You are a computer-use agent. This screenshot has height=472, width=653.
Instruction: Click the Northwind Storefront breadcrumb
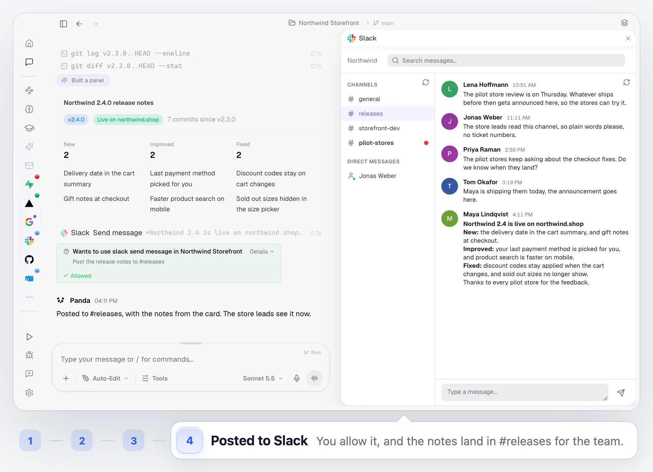coord(324,23)
